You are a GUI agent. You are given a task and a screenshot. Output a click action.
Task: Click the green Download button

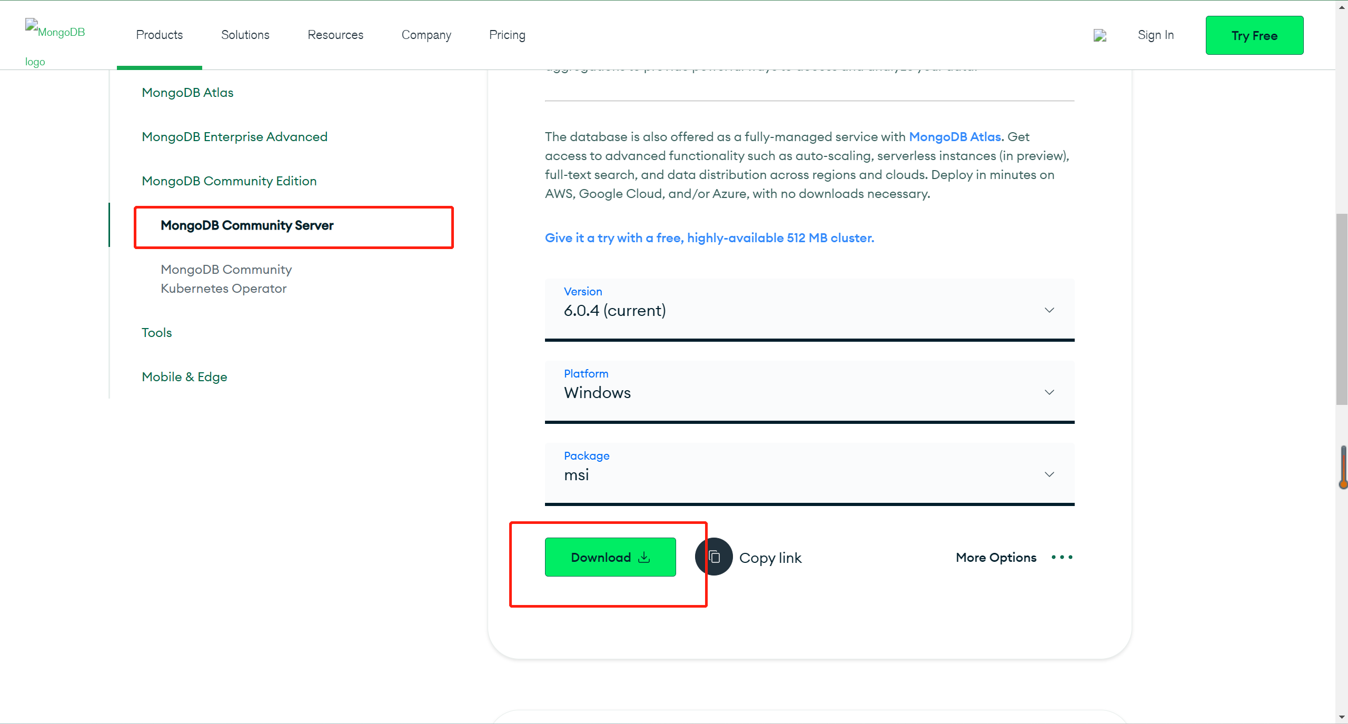click(x=611, y=557)
